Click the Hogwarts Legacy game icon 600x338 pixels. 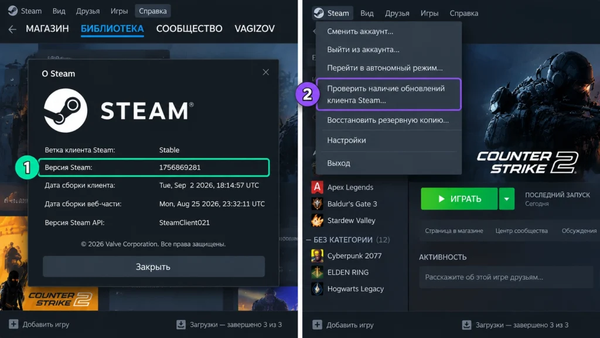[x=317, y=289]
